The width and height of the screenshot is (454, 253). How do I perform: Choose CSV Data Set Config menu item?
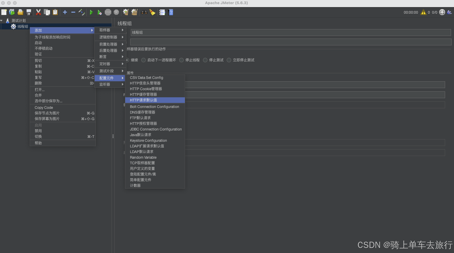point(155,77)
